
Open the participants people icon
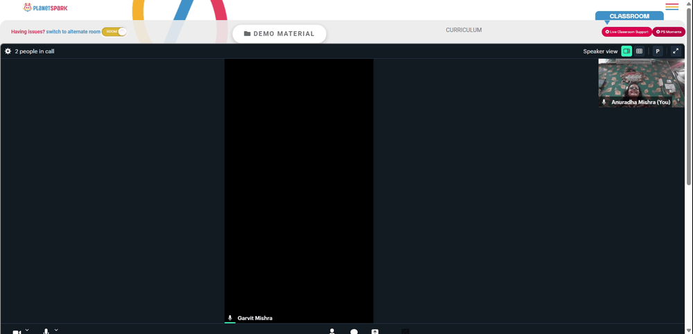[332, 331]
